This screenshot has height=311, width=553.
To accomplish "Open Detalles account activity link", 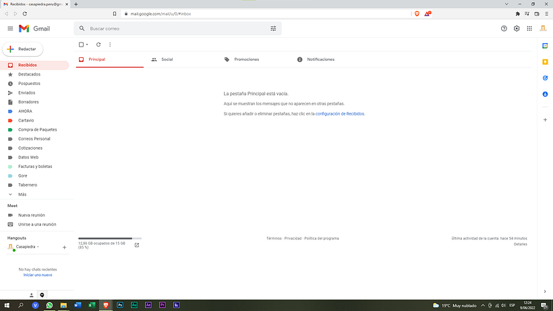I will pos(520,244).
